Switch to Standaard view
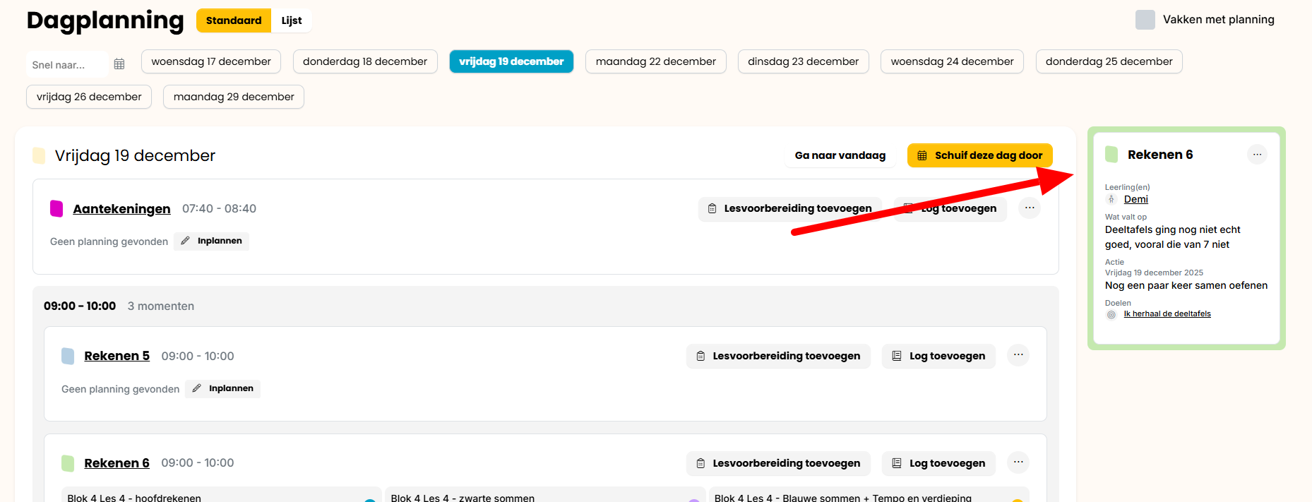This screenshot has height=502, width=1312. tap(234, 20)
